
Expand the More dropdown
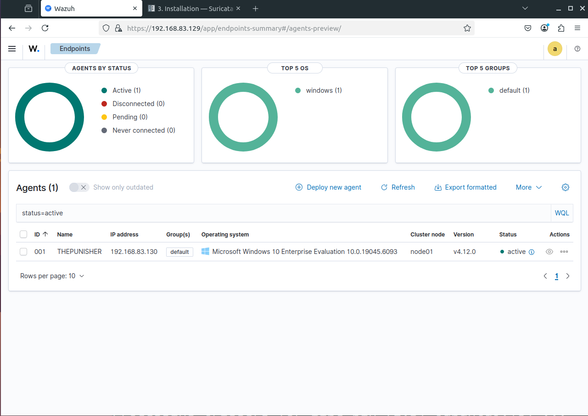coord(529,187)
